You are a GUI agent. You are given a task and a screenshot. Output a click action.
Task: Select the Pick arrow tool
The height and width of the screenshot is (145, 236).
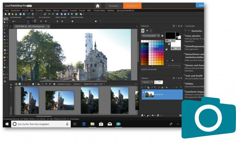point(5,22)
